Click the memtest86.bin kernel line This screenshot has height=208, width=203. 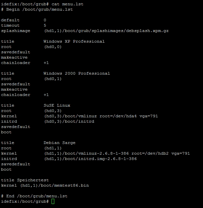[45, 185]
